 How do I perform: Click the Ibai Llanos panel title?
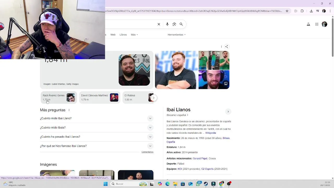pos(178,110)
